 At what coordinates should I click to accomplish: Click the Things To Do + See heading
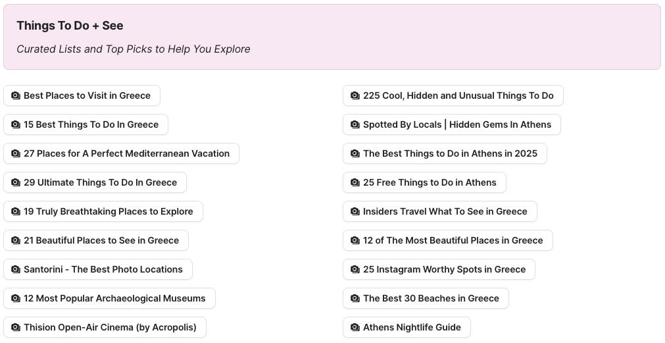coord(70,26)
